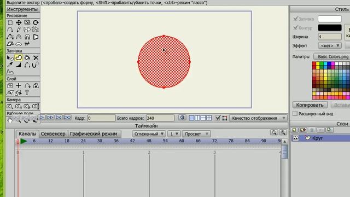This screenshot has width=350, height=197.
Task: Select the Set Origin layer tool
Action: pos(10,86)
